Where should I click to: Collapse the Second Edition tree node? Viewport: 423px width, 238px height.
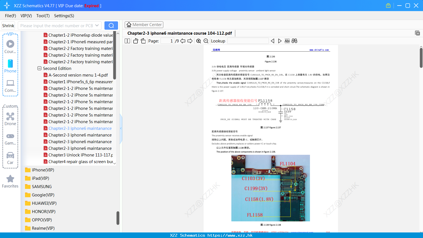tap(39, 68)
